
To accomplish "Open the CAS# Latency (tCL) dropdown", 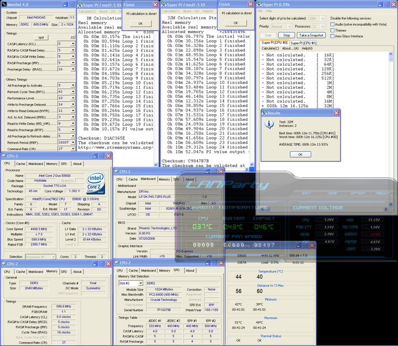I will pyautogui.click(x=74, y=44).
